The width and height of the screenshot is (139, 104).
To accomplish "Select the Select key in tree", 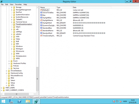I will (13, 80).
